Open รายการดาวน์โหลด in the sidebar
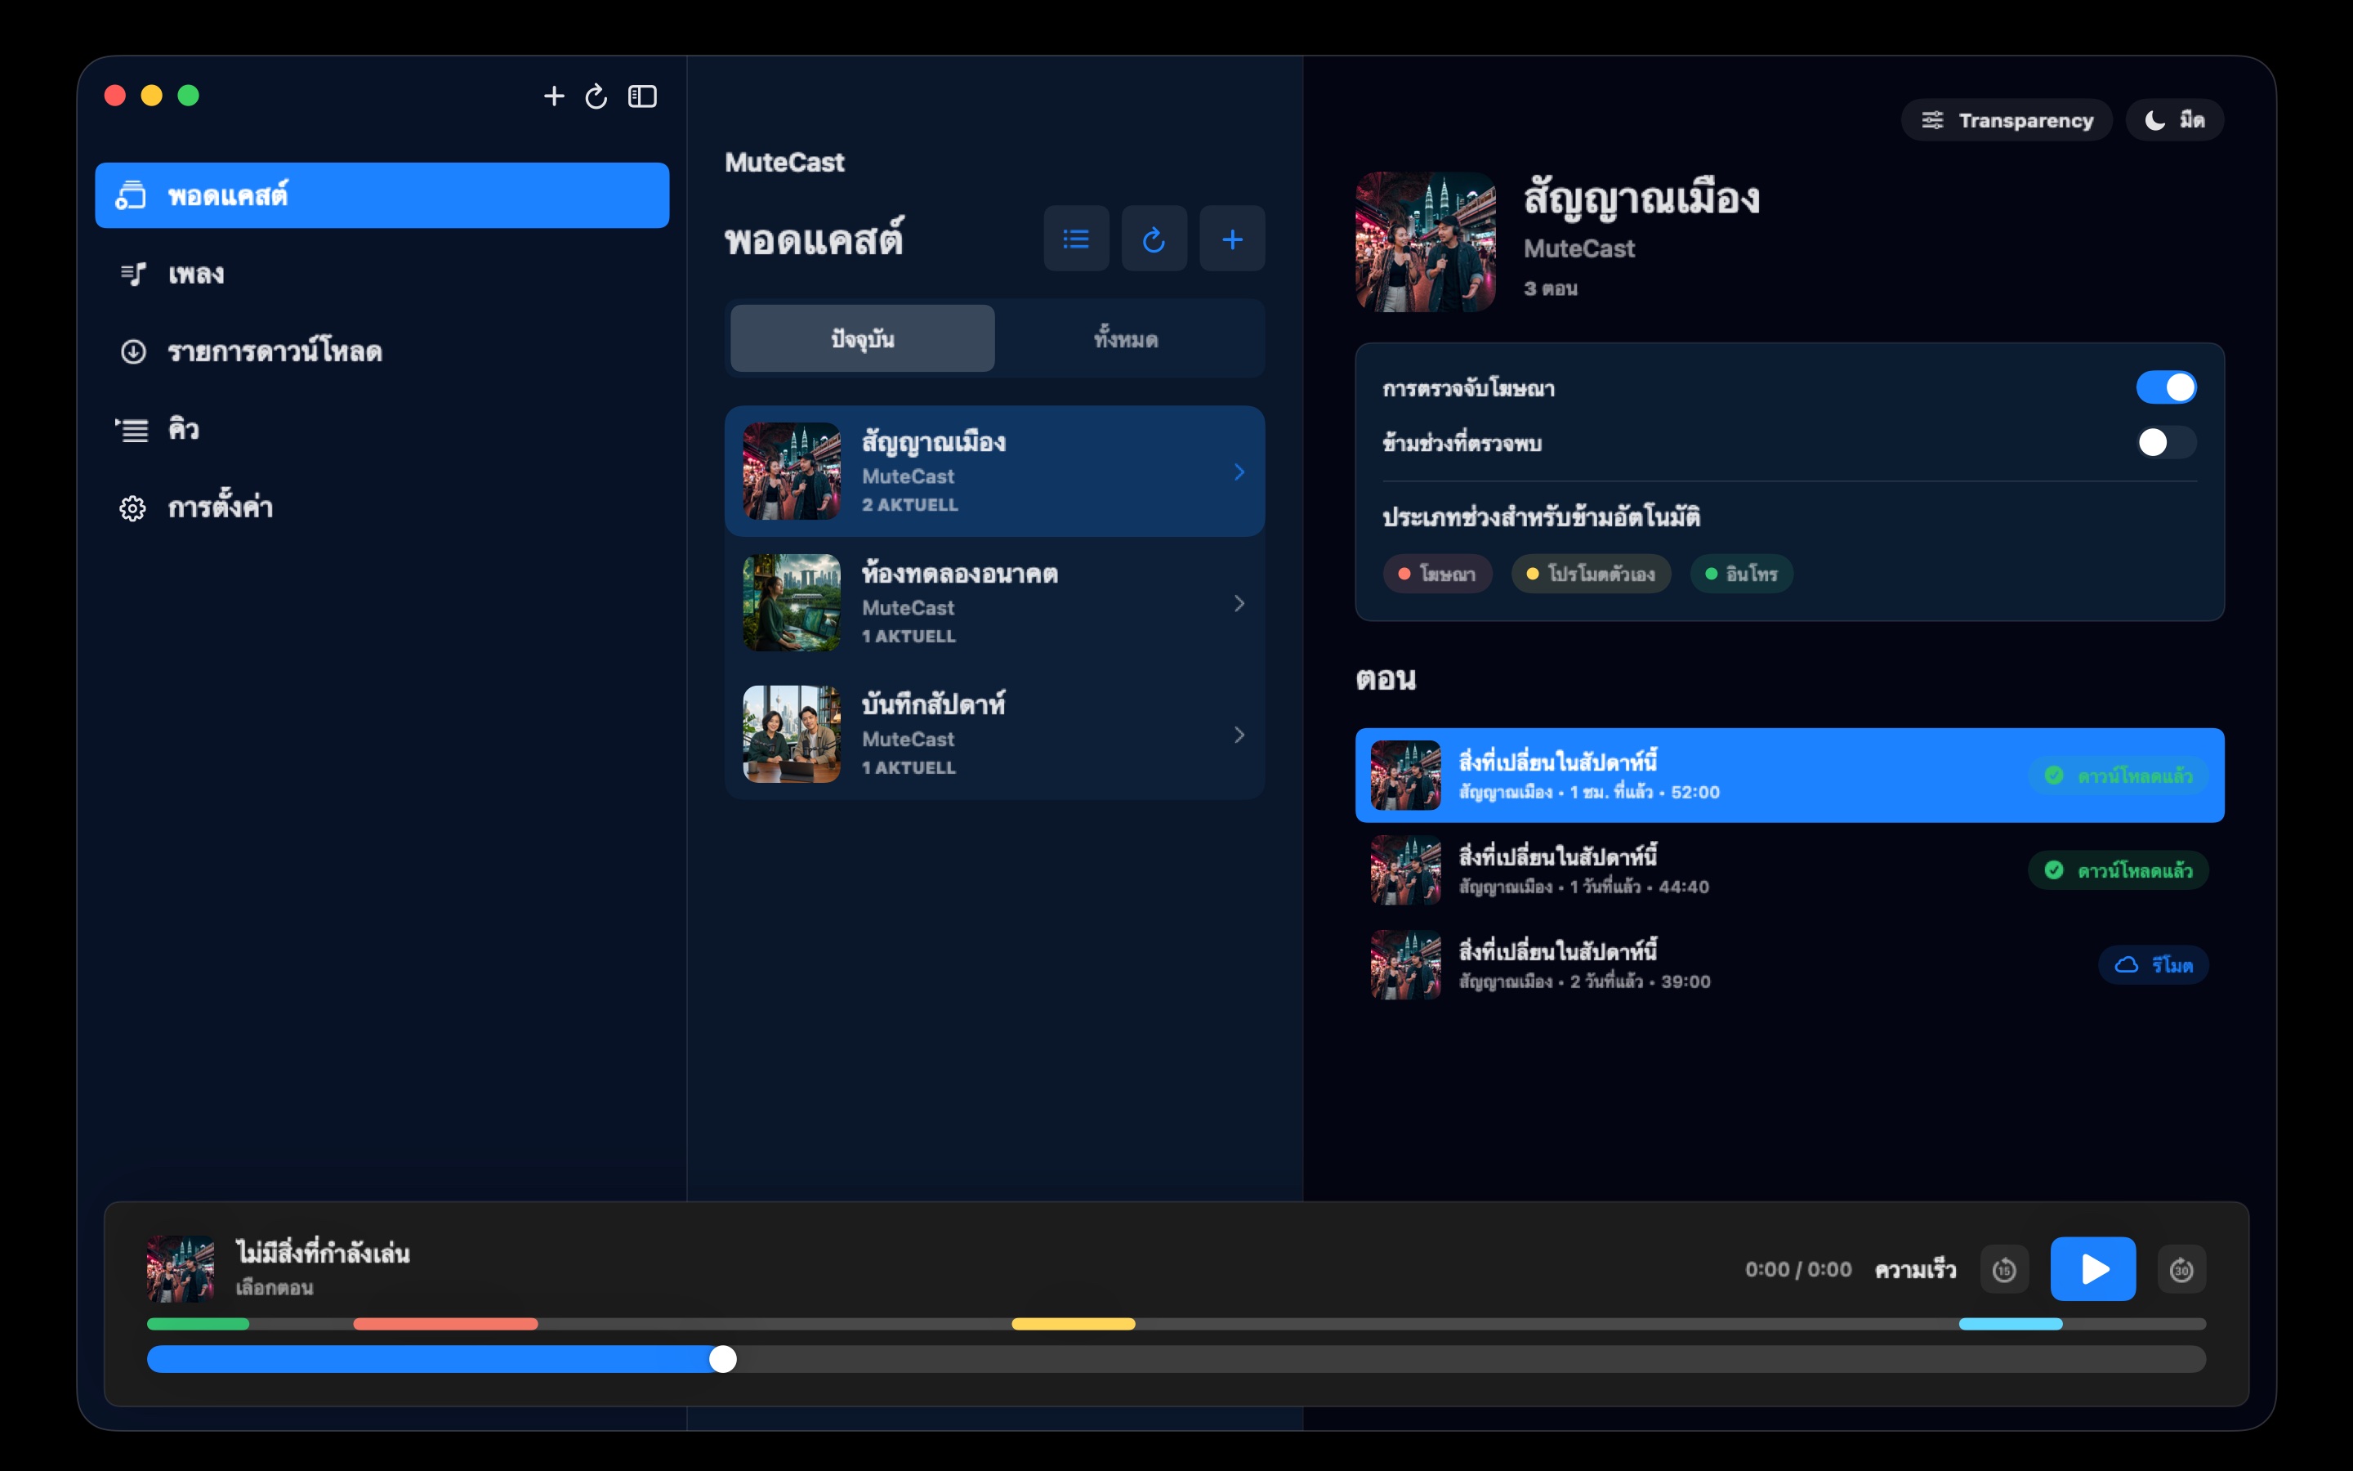This screenshot has width=2353, height=1471. pyautogui.click(x=382, y=351)
